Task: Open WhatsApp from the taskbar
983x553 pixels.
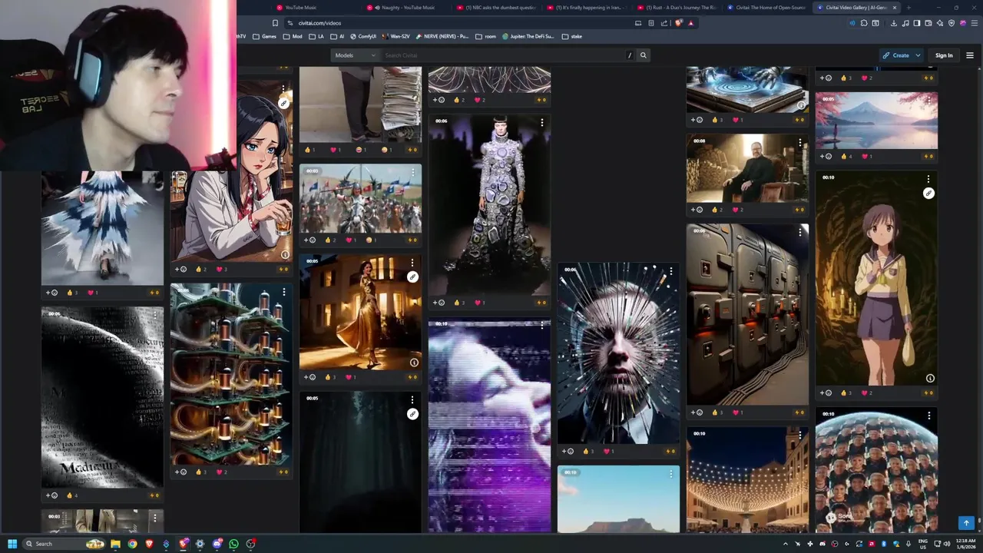Action: point(233,544)
